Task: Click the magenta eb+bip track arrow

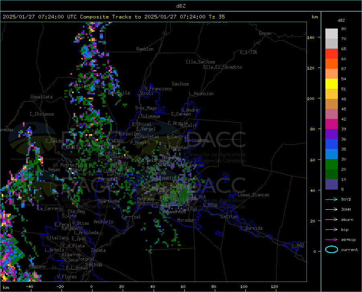Action: (331, 240)
